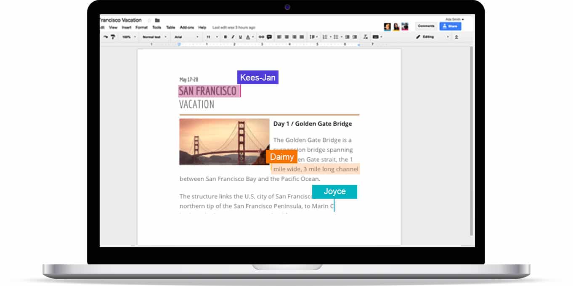Screen dimensions: 573x286
Task: Click the blue Share button
Action: [x=450, y=26]
